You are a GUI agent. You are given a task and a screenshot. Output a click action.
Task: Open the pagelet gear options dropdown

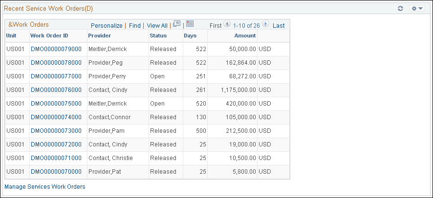pos(417,9)
